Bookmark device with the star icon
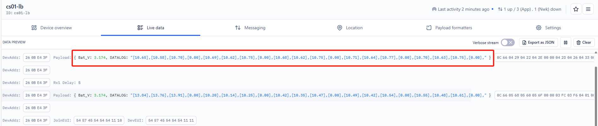This screenshot has height=126, width=598. [x=576, y=9]
